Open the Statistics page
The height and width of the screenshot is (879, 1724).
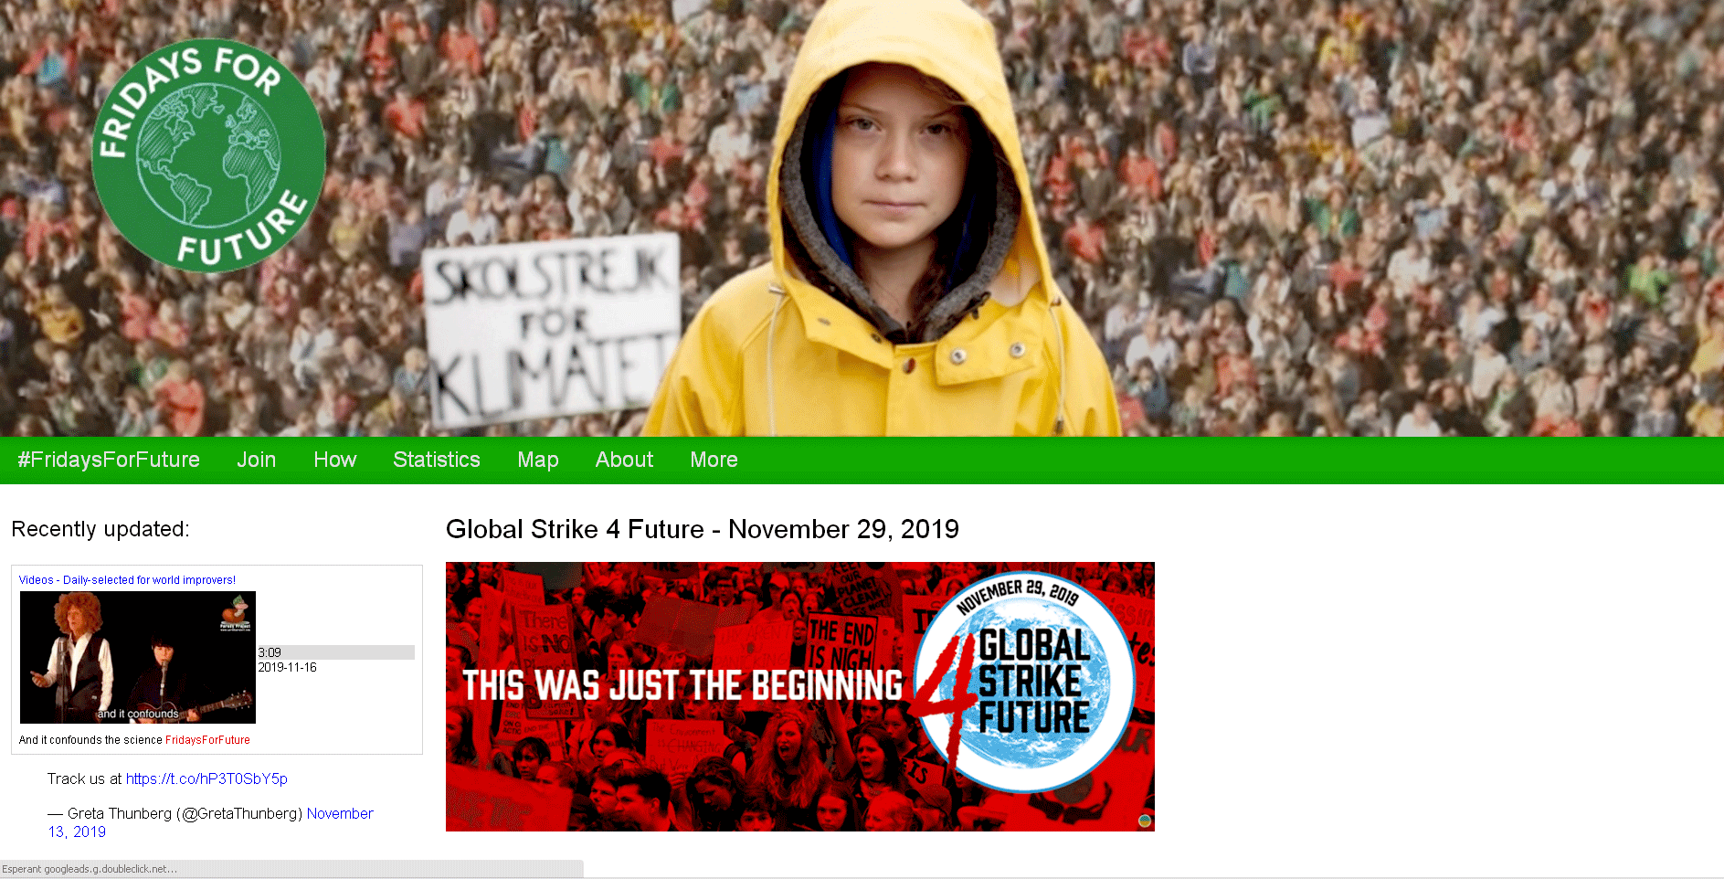[437, 460]
